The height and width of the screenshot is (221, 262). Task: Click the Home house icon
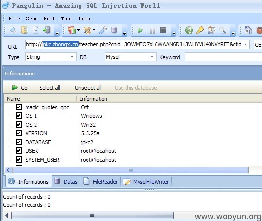coord(248,30)
